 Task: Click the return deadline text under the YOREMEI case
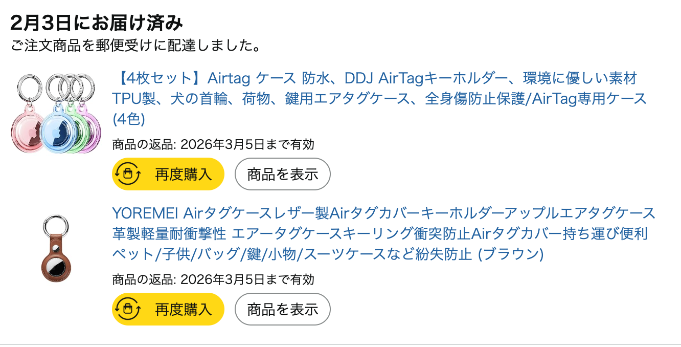click(x=213, y=279)
